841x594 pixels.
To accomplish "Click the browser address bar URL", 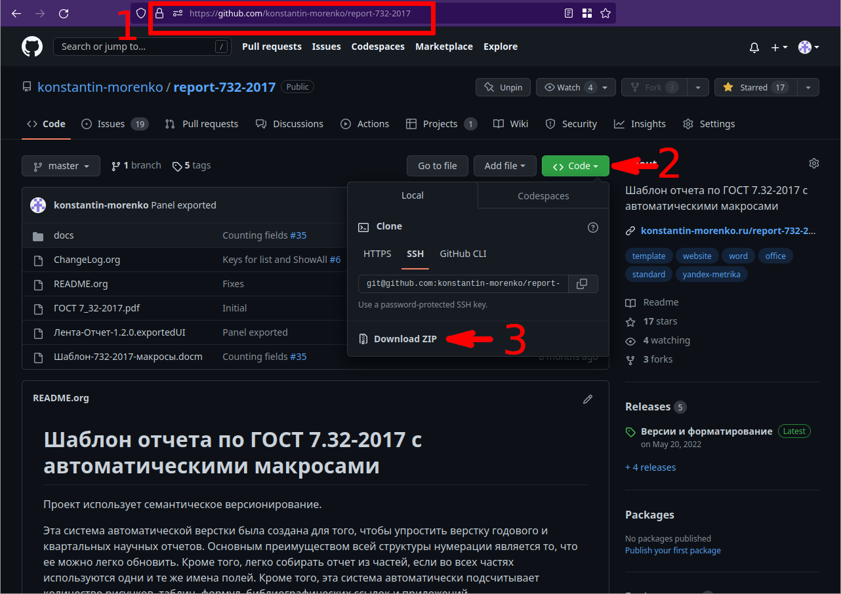I will [300, 13].
